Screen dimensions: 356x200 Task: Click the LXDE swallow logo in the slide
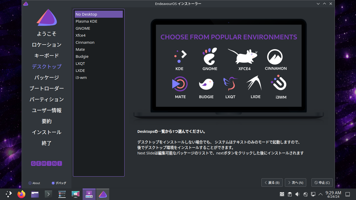coord(254,83)
